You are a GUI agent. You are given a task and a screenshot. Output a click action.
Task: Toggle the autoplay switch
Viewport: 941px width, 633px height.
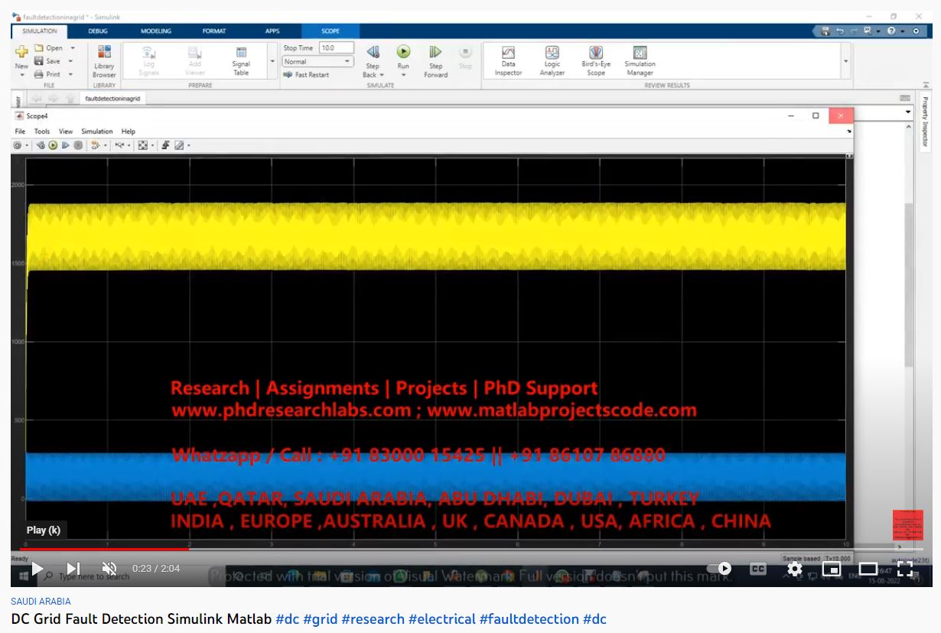click(719, 569)
